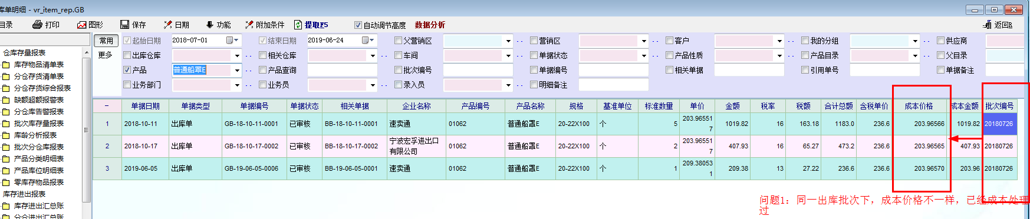Viewport: 1030px width, 219px height.
Task: Open 数据分析 link in toolbar
Action: point(430,25)
